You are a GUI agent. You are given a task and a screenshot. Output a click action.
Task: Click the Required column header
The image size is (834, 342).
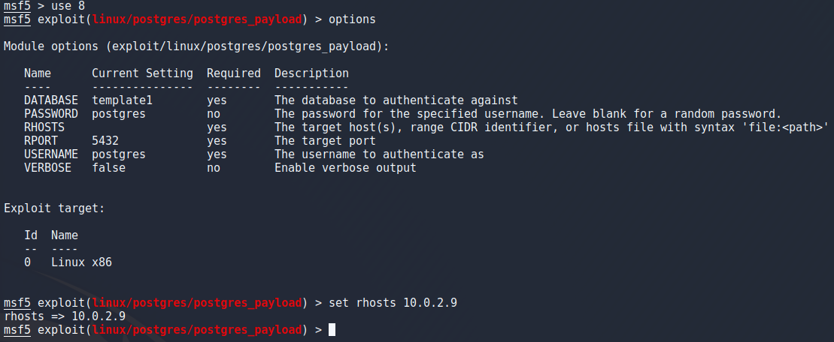pyautogui.click(x=233, y=73)
